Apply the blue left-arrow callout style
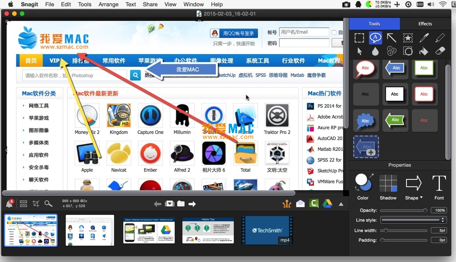 [x=395, y=68]
